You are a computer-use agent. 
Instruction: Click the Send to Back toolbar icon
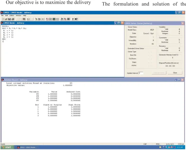62,19
